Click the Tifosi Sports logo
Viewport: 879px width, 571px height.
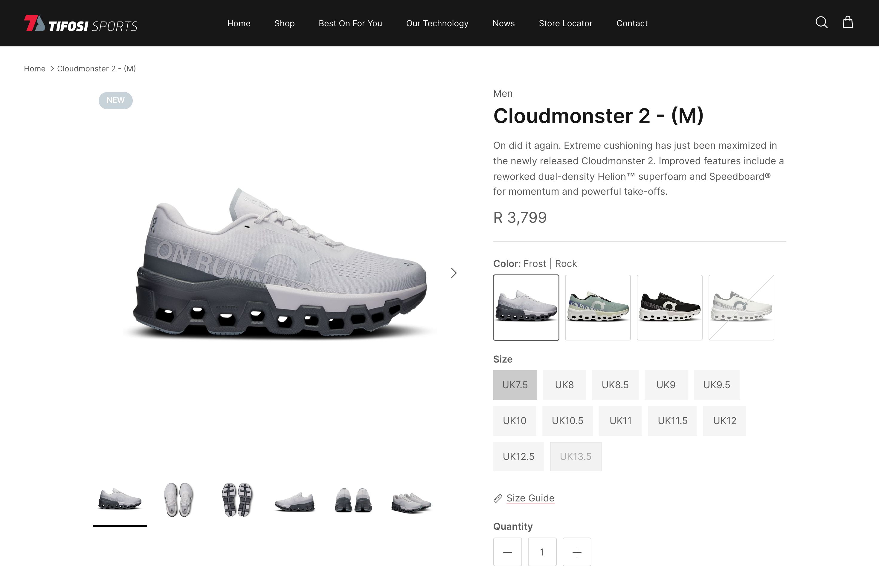coord(81,23)
